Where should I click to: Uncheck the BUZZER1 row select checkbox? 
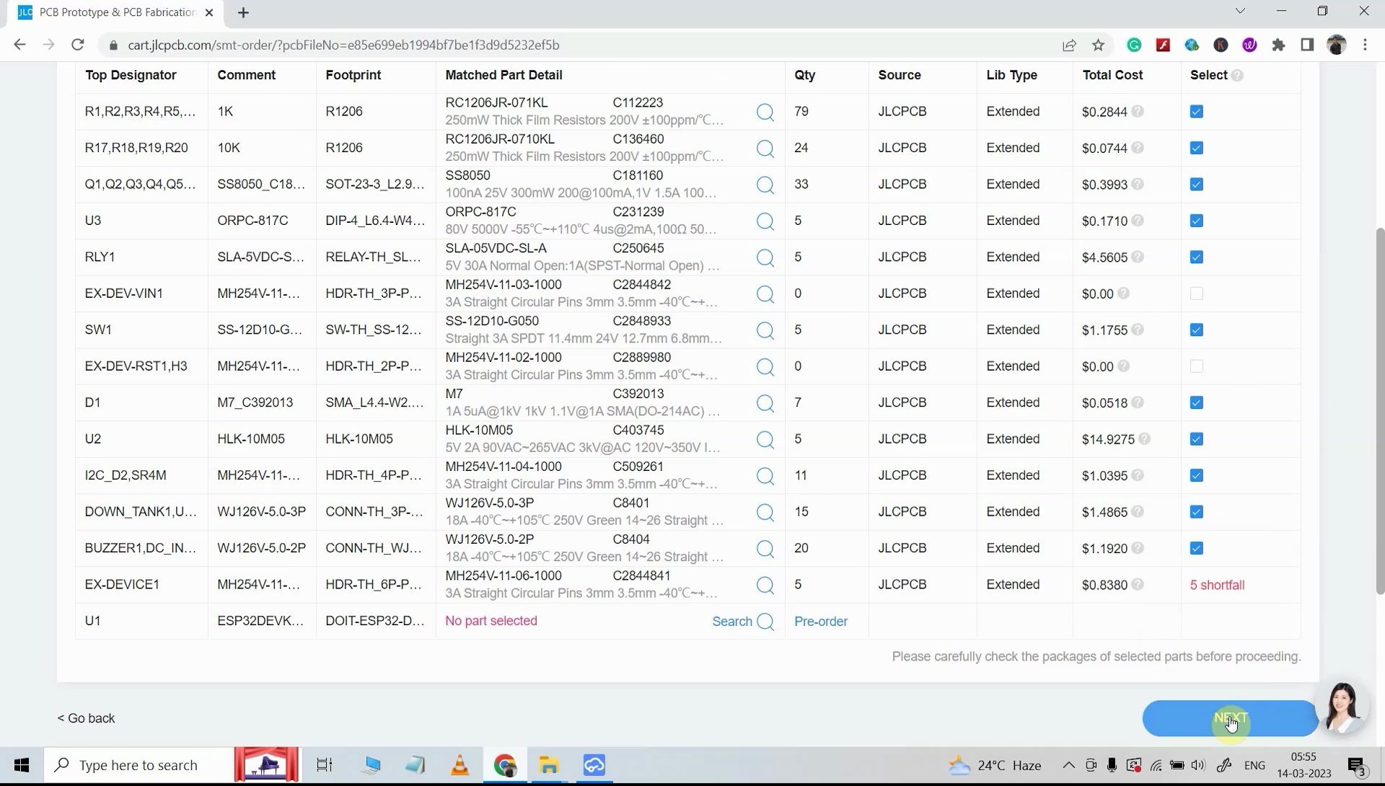1196,548
